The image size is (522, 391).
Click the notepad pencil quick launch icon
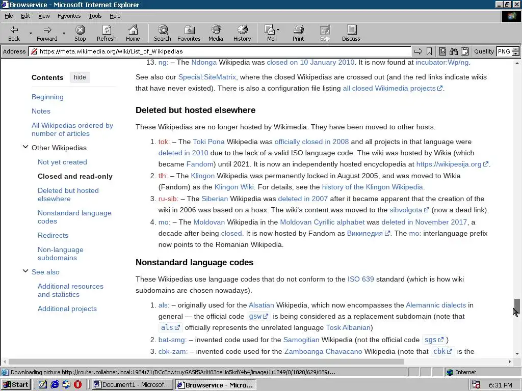(43, 385)
